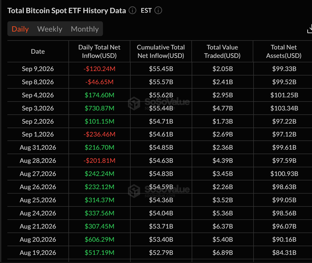The width and height of the screenshot is (312, 263).
Task: Click info icon next to History Data title
Action: point(132,10)
